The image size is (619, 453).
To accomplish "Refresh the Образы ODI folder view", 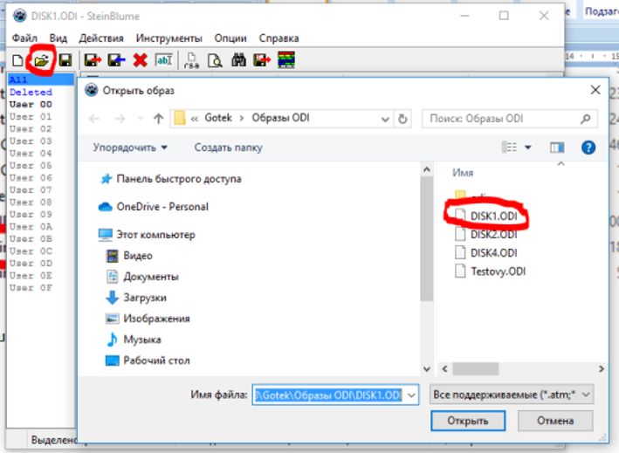I will (402, 119).
